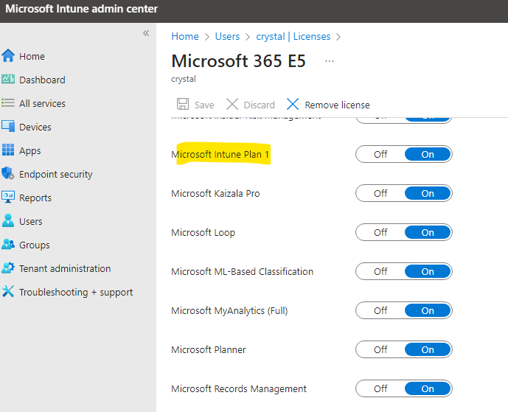Switch Microsoft Kaizala Pro to Off
Image resolution: width=508 pixels, height=412 pixels.
pyautogui.click(x=380, y=193)
